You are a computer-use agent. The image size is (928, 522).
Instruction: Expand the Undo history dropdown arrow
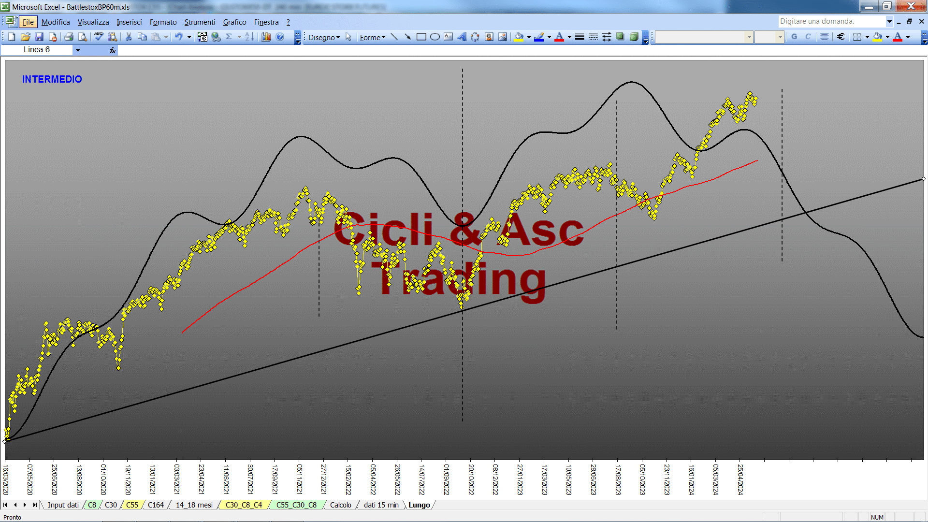189,37
